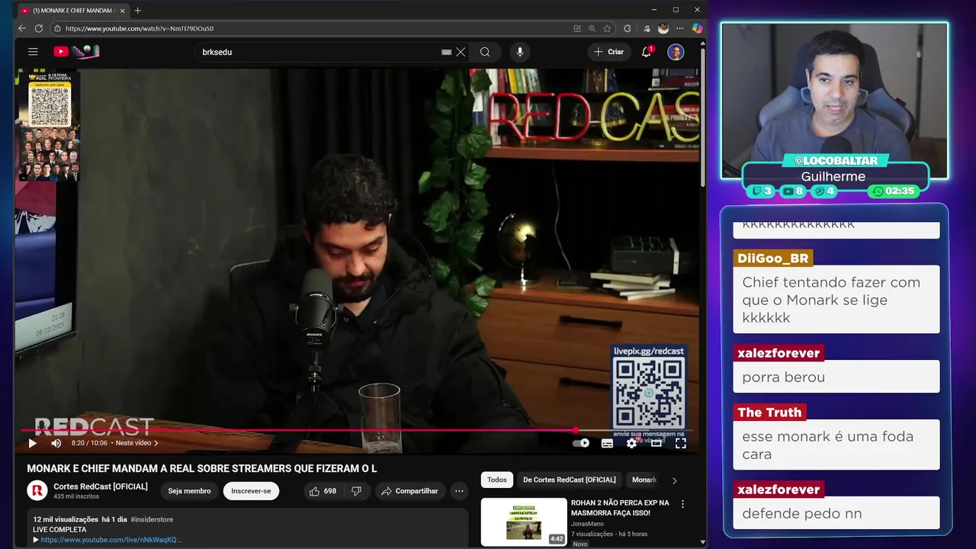Dislike the video
The height and width of the screenshot is (549, 976).
pyautogui.click(x=356, y=491)
